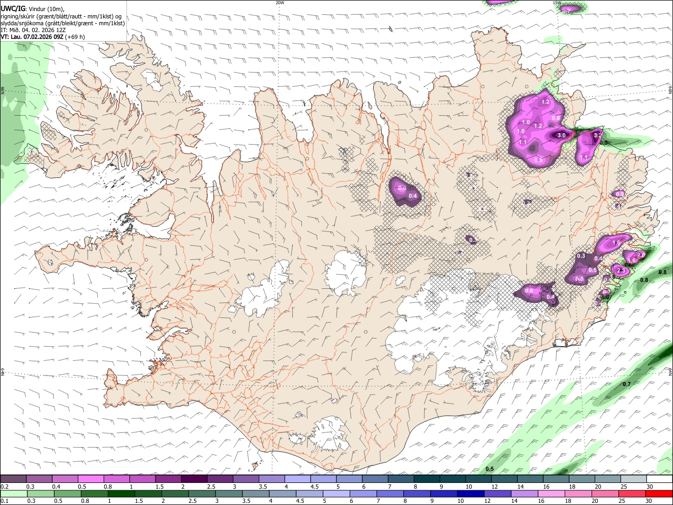Click the 'rigning/skúrir' legend description line
Image resolution: width=673 pixels, height=505 pixels.
62,16
